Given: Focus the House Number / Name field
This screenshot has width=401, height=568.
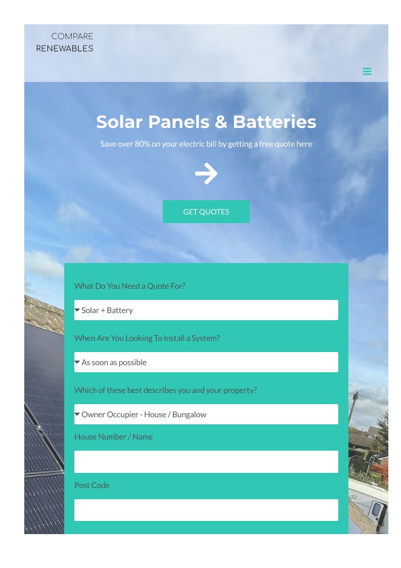Looking at the screenshot, I should pyautogui.click(x=206, y=462).
